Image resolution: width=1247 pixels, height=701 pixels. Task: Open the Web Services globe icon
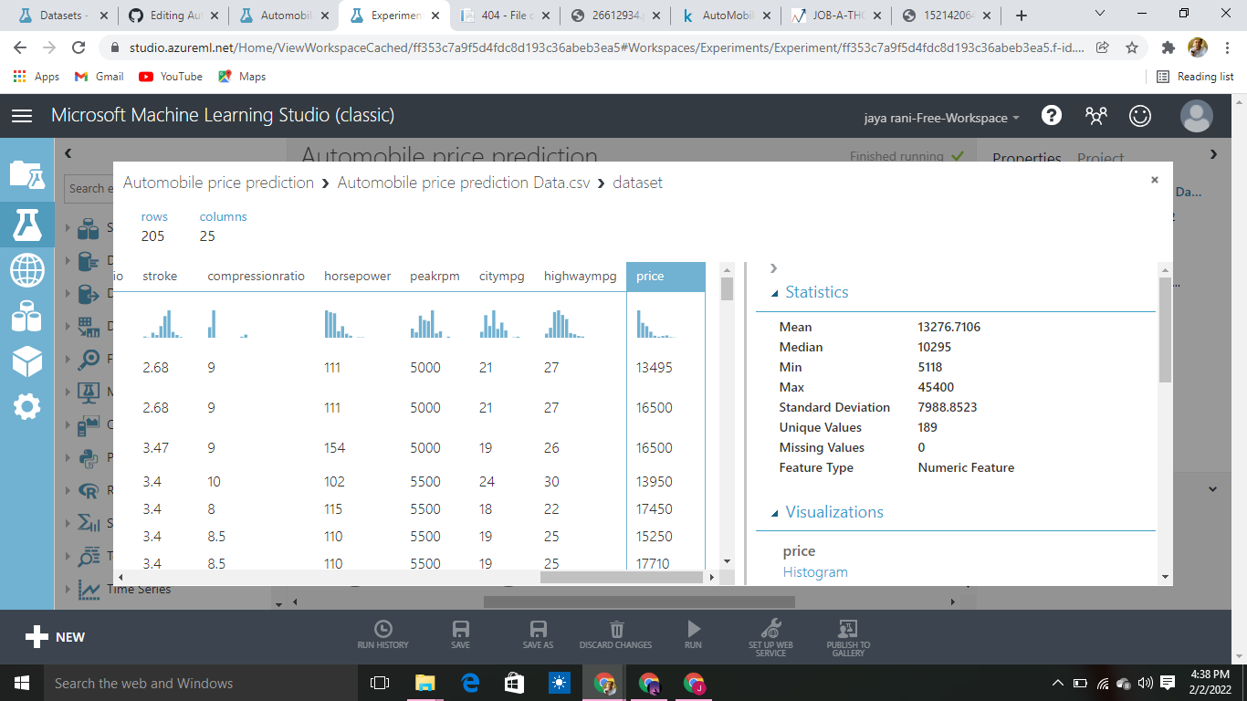point(26,270)
